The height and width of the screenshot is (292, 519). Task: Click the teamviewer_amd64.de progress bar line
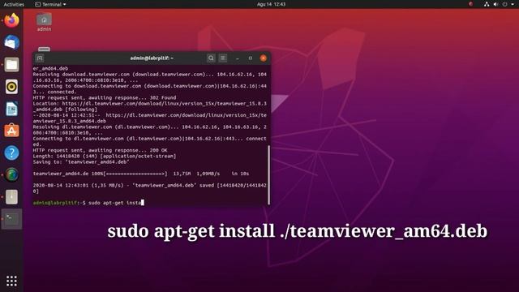click(x=141, y=174)
